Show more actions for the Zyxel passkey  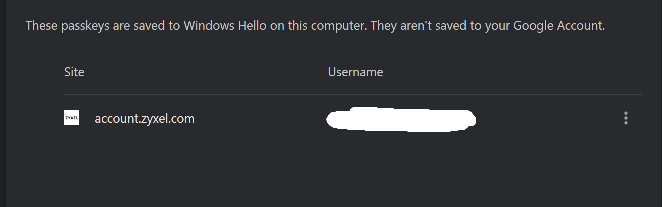coord(625,118)
